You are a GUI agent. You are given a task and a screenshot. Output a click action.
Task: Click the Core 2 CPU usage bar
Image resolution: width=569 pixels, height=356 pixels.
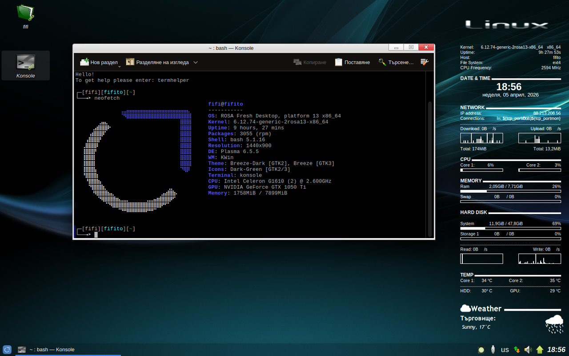click(540, 170)
